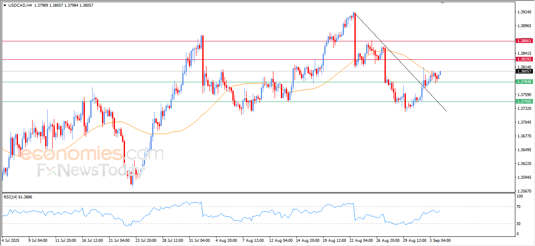Click the RSI 0 level on scale
This screenshot has height=246, width=535.
click(x=518, y=234)
